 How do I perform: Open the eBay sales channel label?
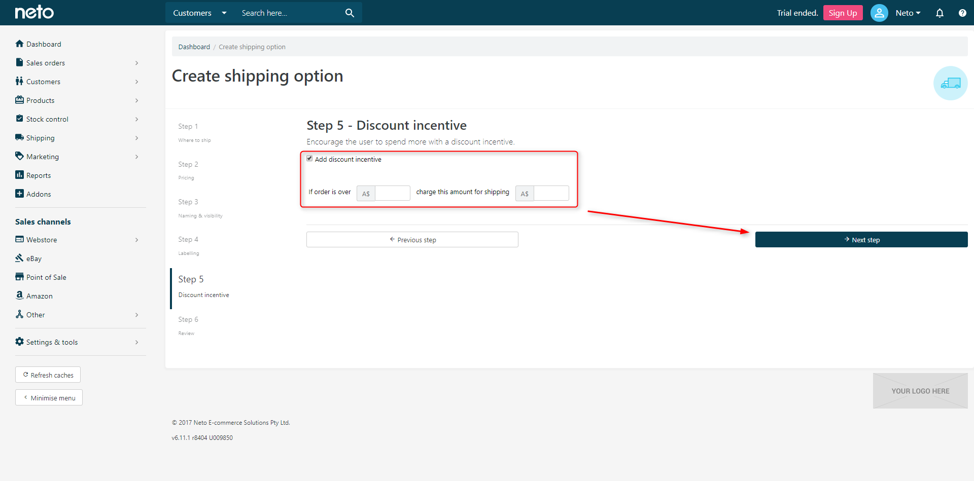point(34,258)
